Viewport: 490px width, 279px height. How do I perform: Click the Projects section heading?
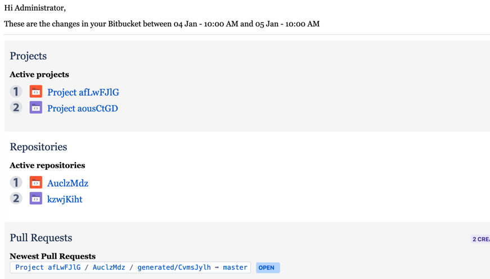pyautogui.click(x=28, y=56)
